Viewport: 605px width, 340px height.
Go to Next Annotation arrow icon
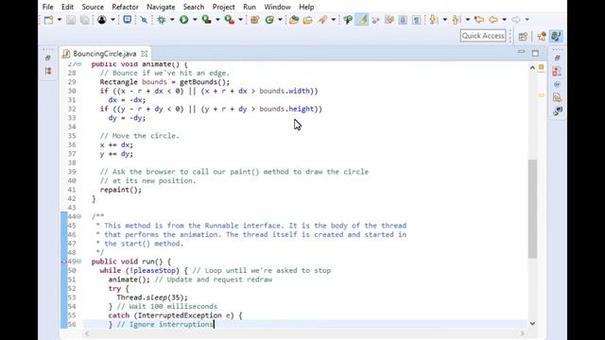point(433,19)
